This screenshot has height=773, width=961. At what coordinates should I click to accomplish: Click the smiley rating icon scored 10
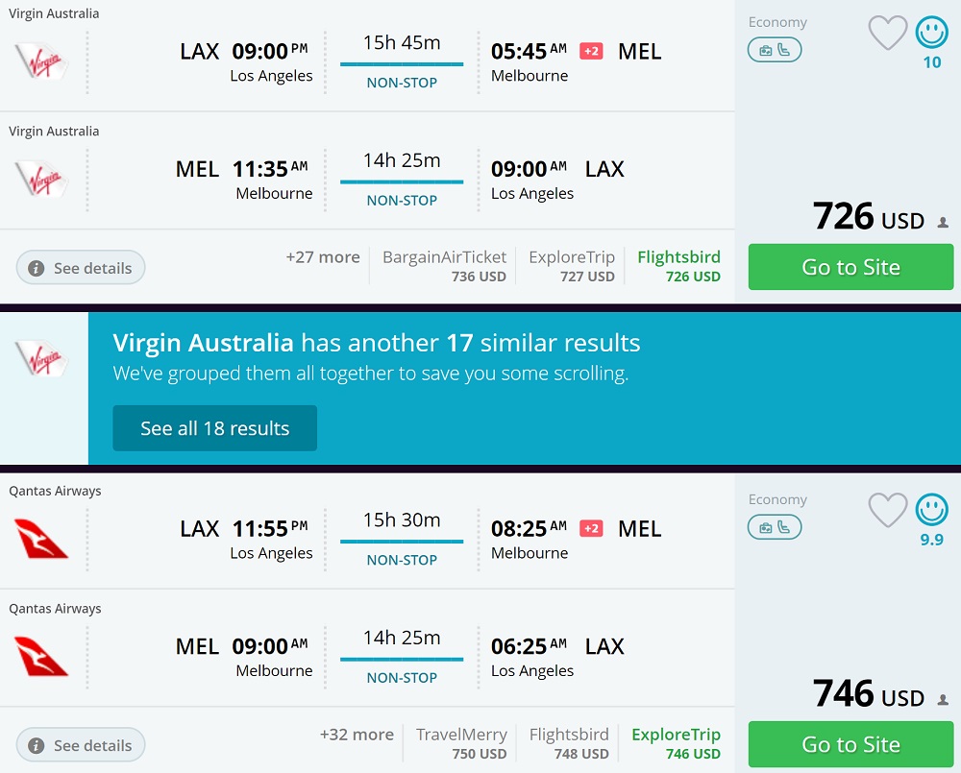pyautogui.click(x=931, y=34)
